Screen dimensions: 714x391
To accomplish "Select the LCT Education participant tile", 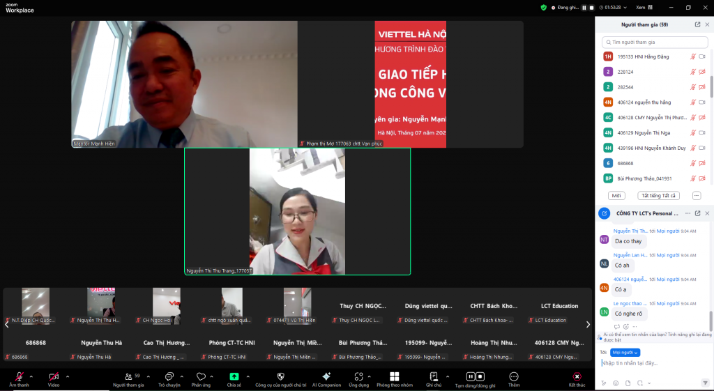I will (x=560, y=307).
